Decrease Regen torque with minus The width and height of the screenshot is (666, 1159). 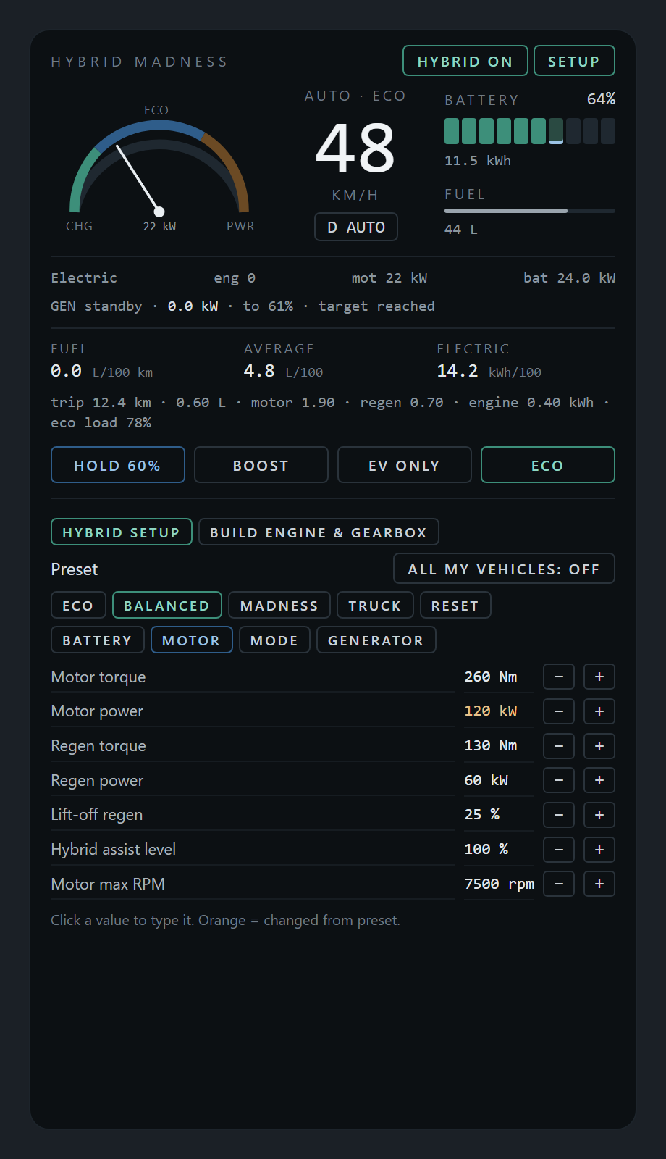pyautogui.click(x=559, y=746)
